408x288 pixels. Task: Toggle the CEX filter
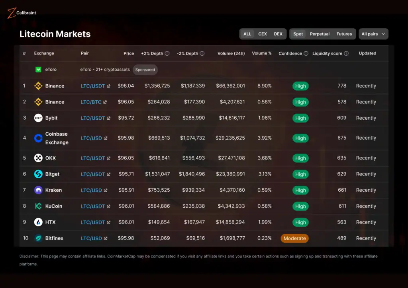point(263,34)
